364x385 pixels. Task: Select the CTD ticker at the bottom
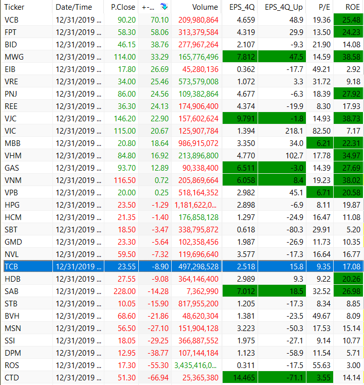click(x=11, y=378)
